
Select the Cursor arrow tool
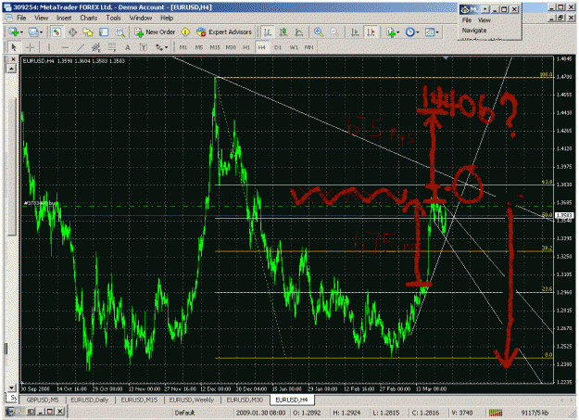pos(14,47)
